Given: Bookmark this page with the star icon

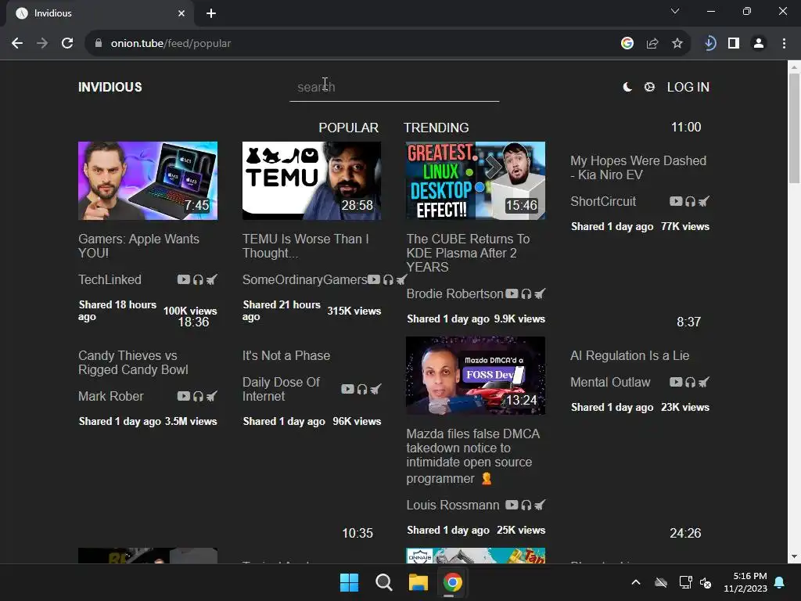Looking at the screenshot, I should (x=677, y=44).
